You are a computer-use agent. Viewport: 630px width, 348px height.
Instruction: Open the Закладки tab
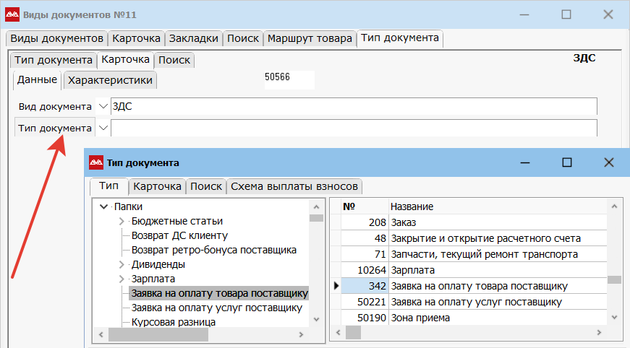(x=193, y=38)
